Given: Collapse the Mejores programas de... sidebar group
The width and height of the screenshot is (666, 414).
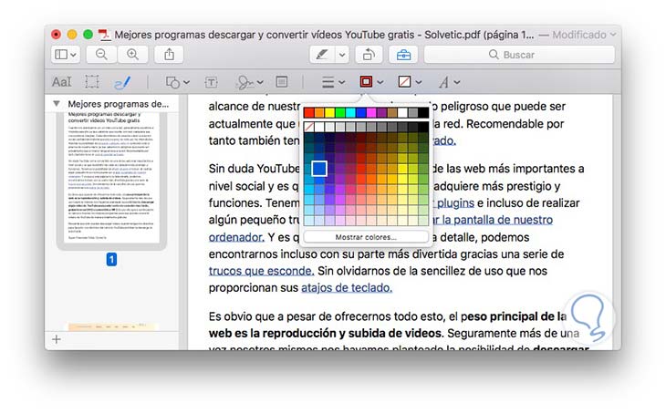Looking at the screenshot, I should [x=56, y=103].
